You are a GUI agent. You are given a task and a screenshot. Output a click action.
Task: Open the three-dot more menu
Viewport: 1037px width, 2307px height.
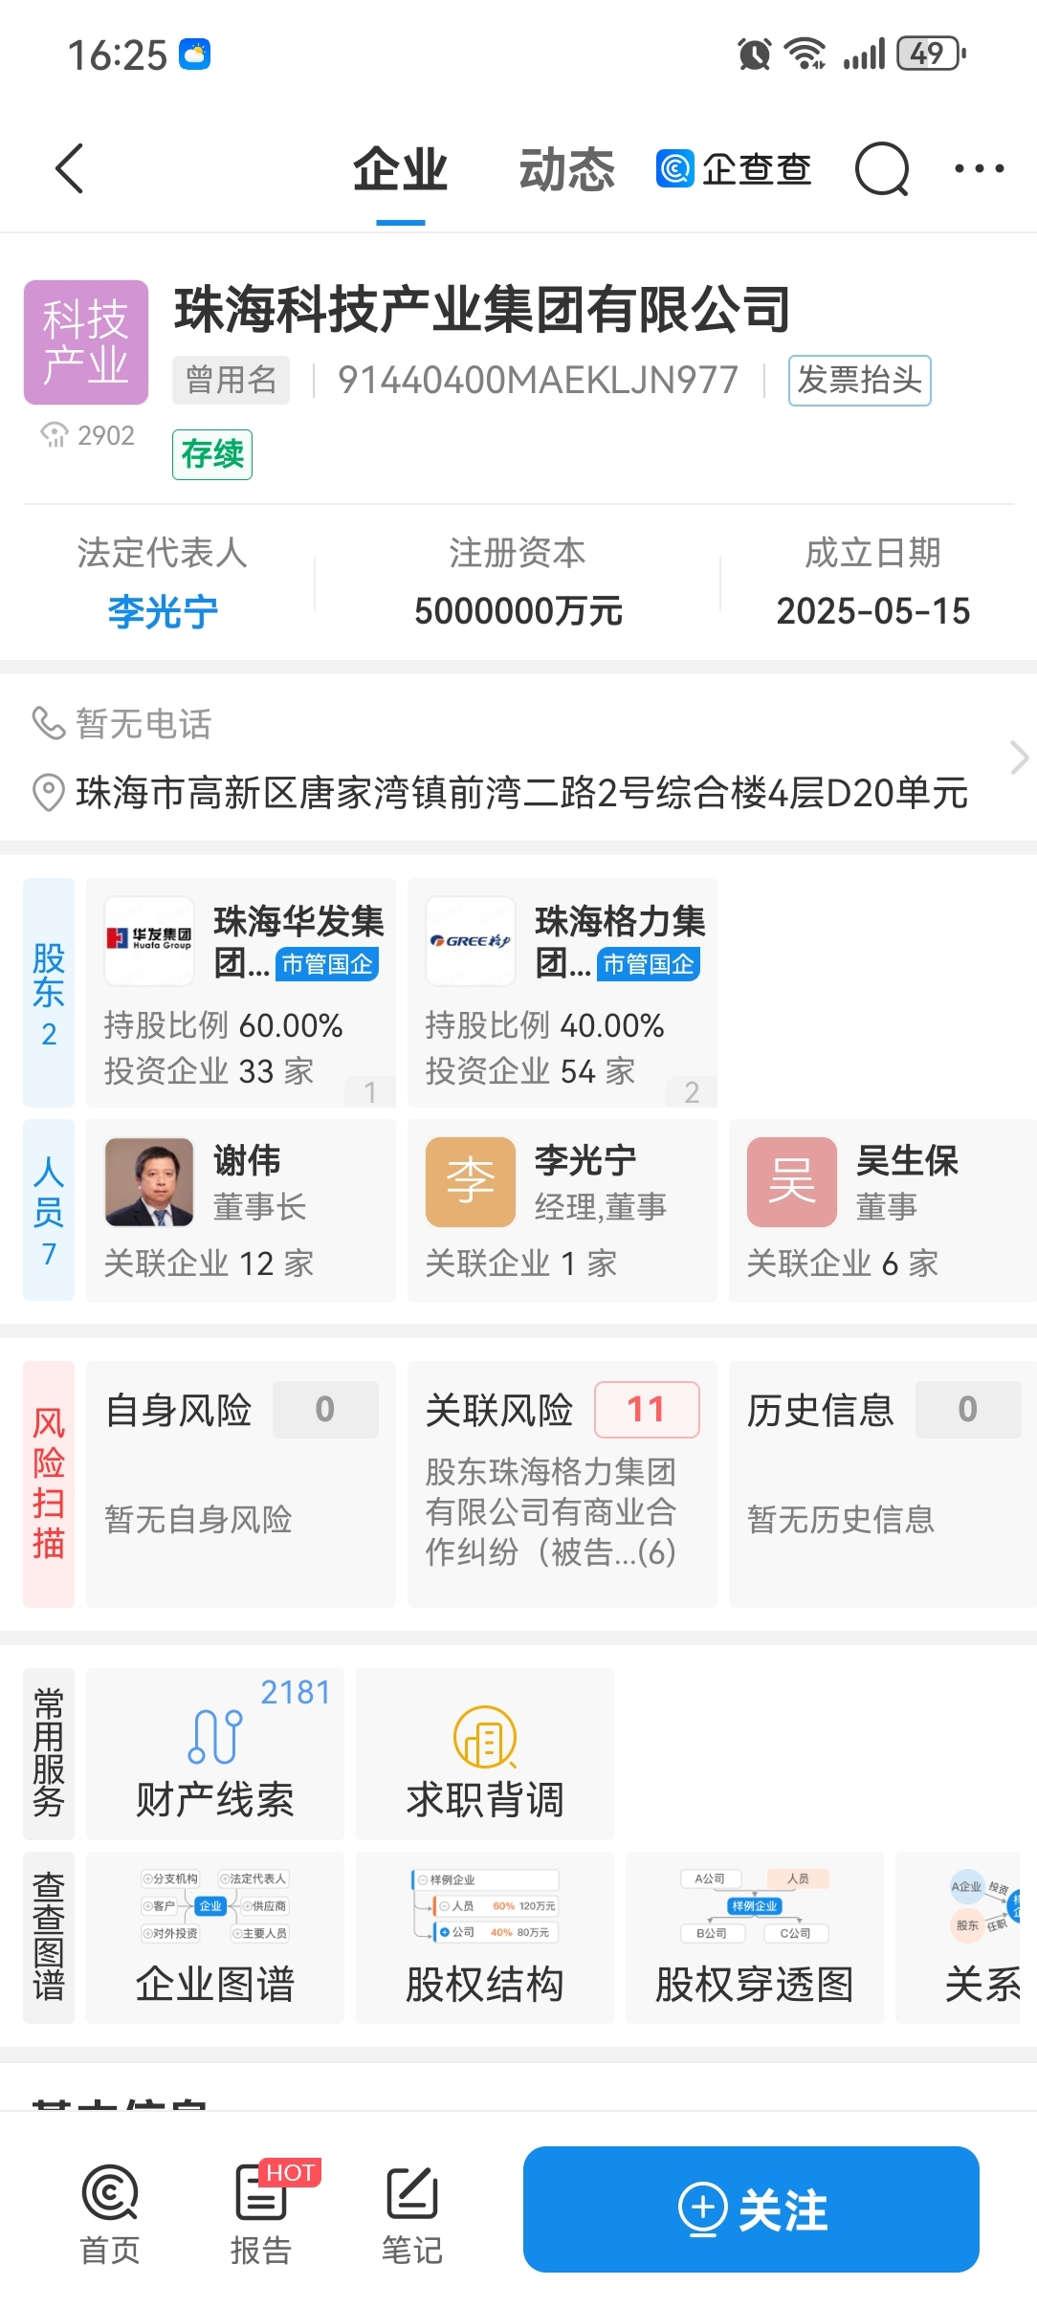980,168
